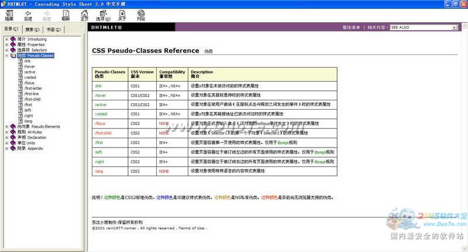Click the book icon beside 简介 Introducing
The image size is (468, 252).
[13, 39]
